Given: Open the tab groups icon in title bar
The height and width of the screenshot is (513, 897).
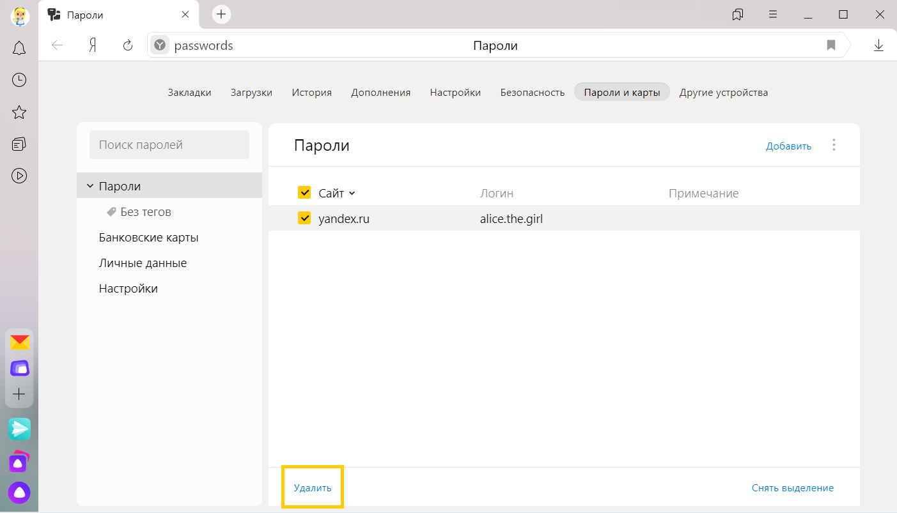Looking at the screenshot, I should click(x=738, y=14).
